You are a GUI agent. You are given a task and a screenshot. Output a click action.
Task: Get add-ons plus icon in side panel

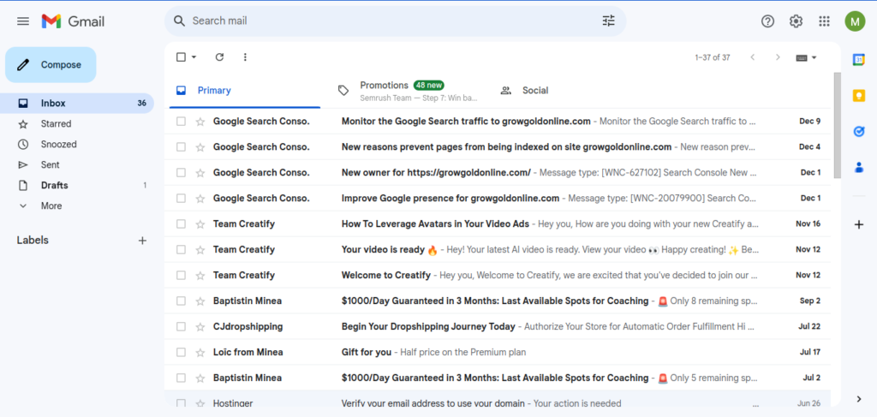click(x=859, y=224)
